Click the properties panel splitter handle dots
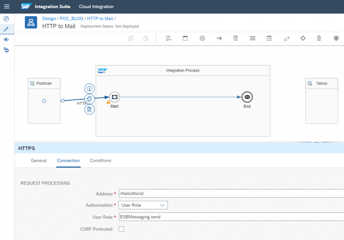 tap(316, 142)
